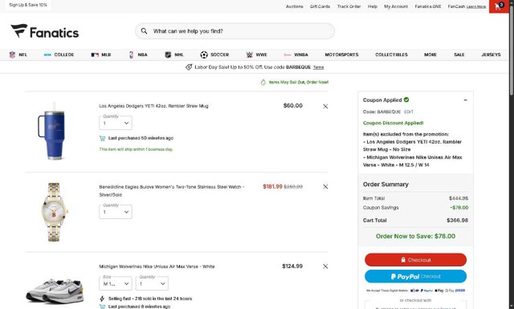Click the FanCash Learn More link
This screenshot has height=309, width=514.
click(476, 7)
